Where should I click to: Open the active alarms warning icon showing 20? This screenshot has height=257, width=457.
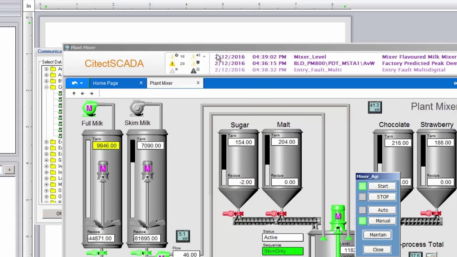point(172,64)
